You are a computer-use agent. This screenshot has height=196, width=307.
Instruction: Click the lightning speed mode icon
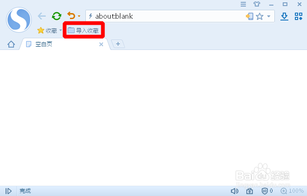point(91,16)
